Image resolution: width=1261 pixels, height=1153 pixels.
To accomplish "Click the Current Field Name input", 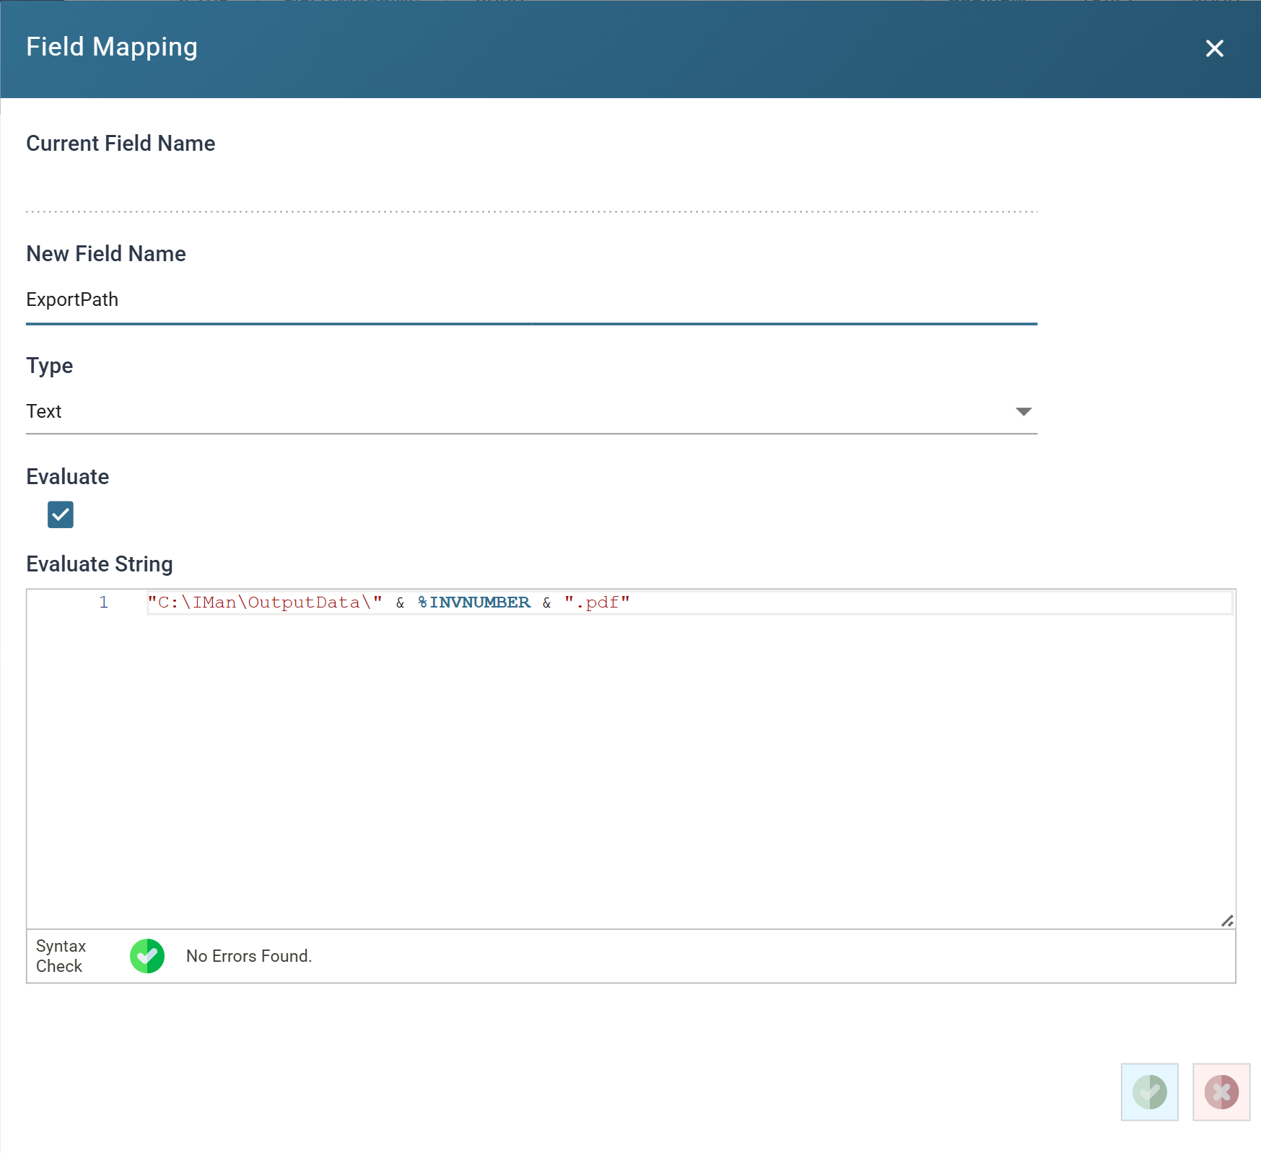I will pos(531,190).
